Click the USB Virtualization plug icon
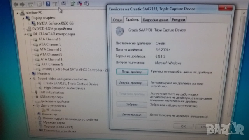 coord(36,92)
